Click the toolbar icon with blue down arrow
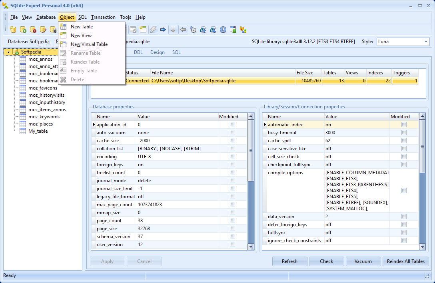Screen dimensions: 435x283 213,30
